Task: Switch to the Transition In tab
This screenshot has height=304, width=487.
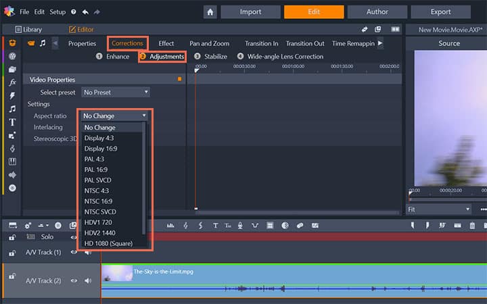Action: (x=262, y=43)
